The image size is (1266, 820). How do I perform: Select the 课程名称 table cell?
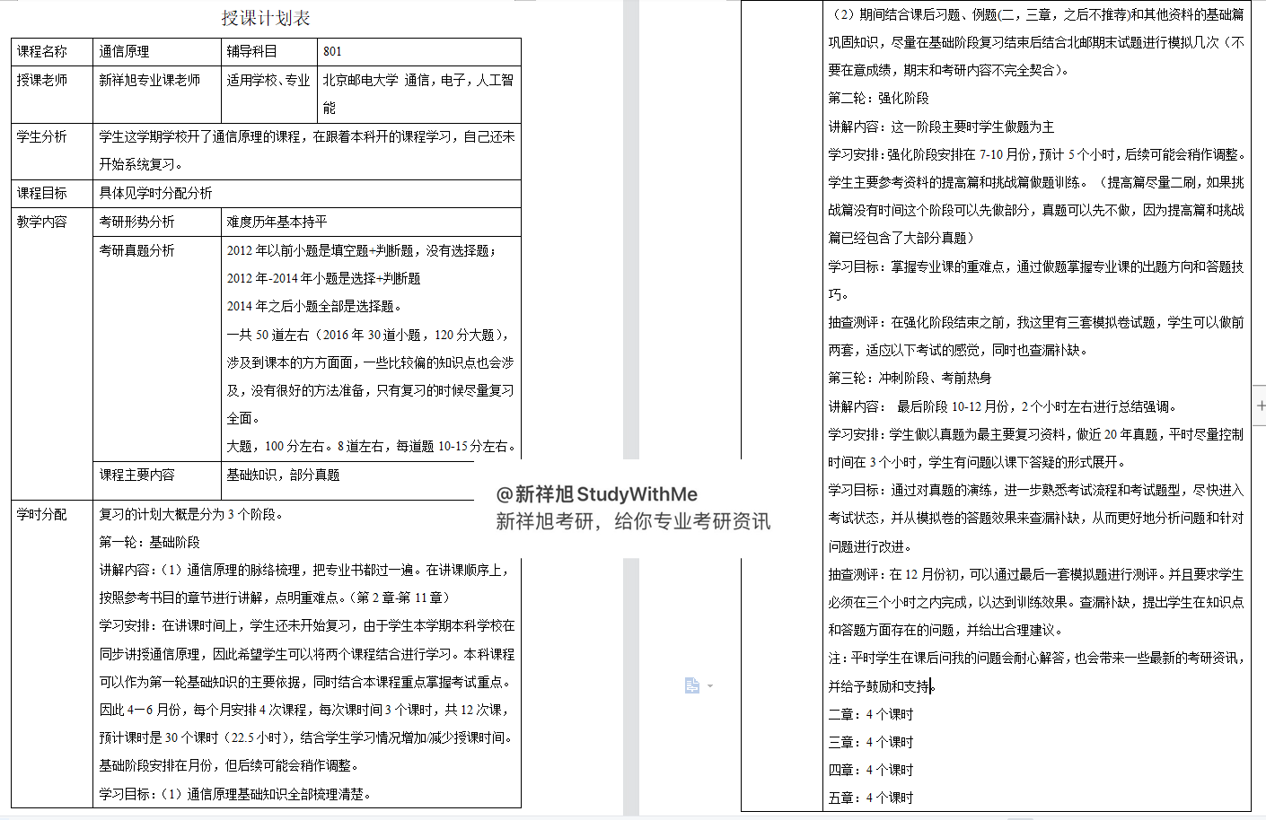52,51
